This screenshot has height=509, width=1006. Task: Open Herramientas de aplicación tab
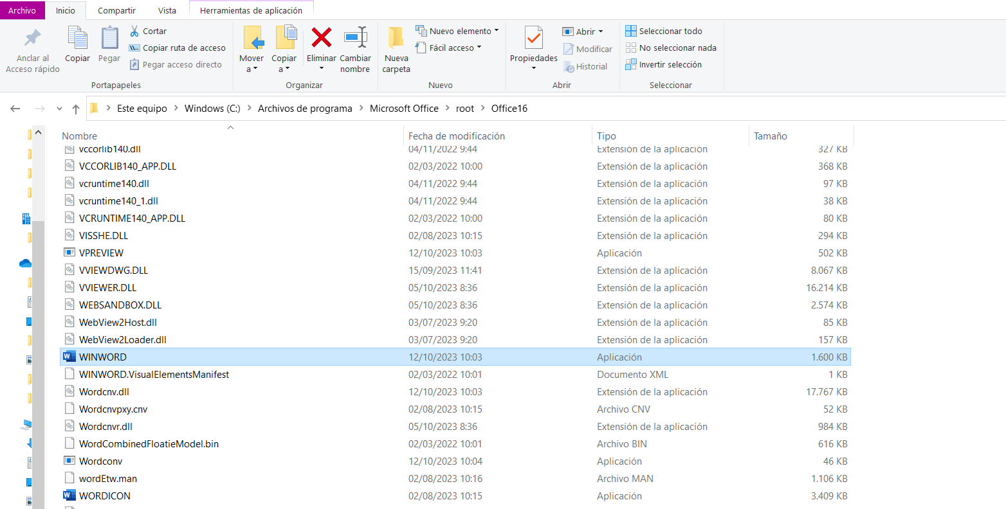tap(251, 10)
